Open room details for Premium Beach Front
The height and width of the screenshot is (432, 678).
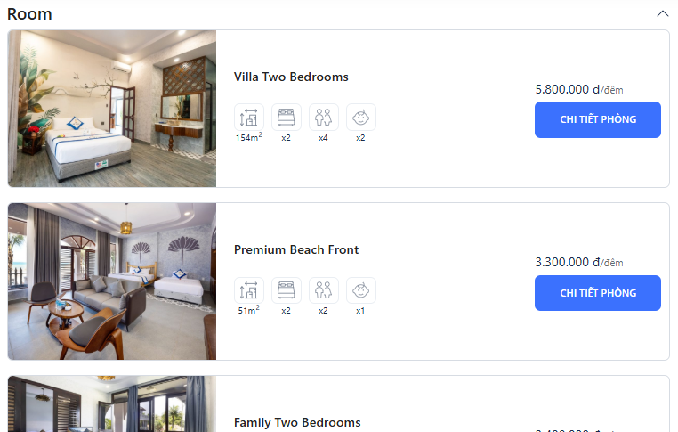pyautogui.click(x=597, y=293)
